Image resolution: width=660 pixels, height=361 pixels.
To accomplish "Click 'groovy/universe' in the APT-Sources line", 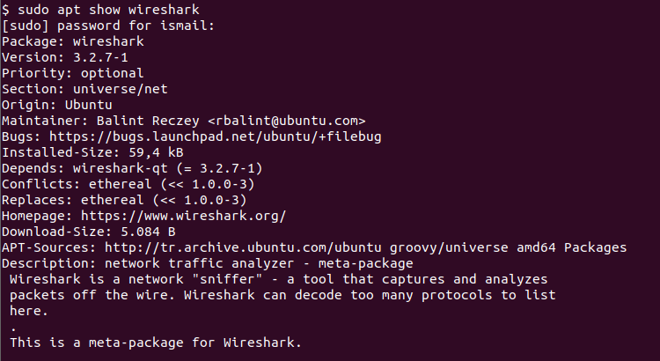I will 449,247.
